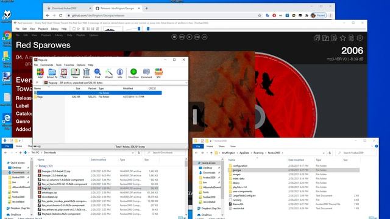Open the address dropdown in the Downloads window
Image resolution: width=390 pixels, height=219 pixels.
coord(133,153)
